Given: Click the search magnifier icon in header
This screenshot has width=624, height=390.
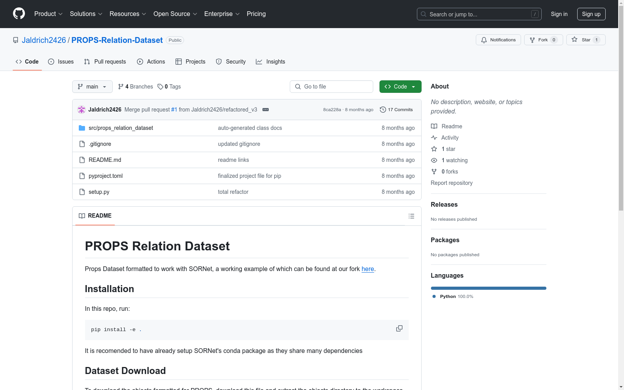Looking at the screenshot, I should tap(424, 14).
